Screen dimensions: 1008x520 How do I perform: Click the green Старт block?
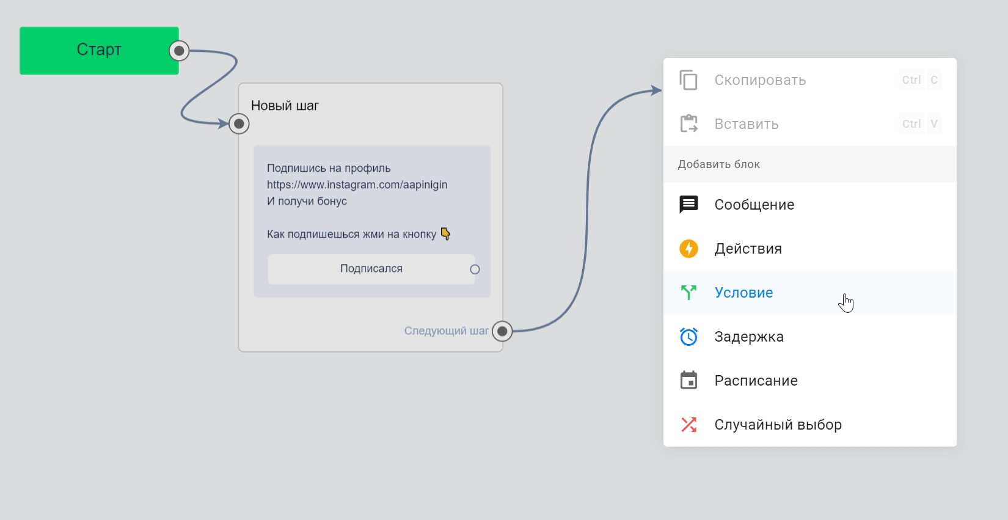point(99,50)
